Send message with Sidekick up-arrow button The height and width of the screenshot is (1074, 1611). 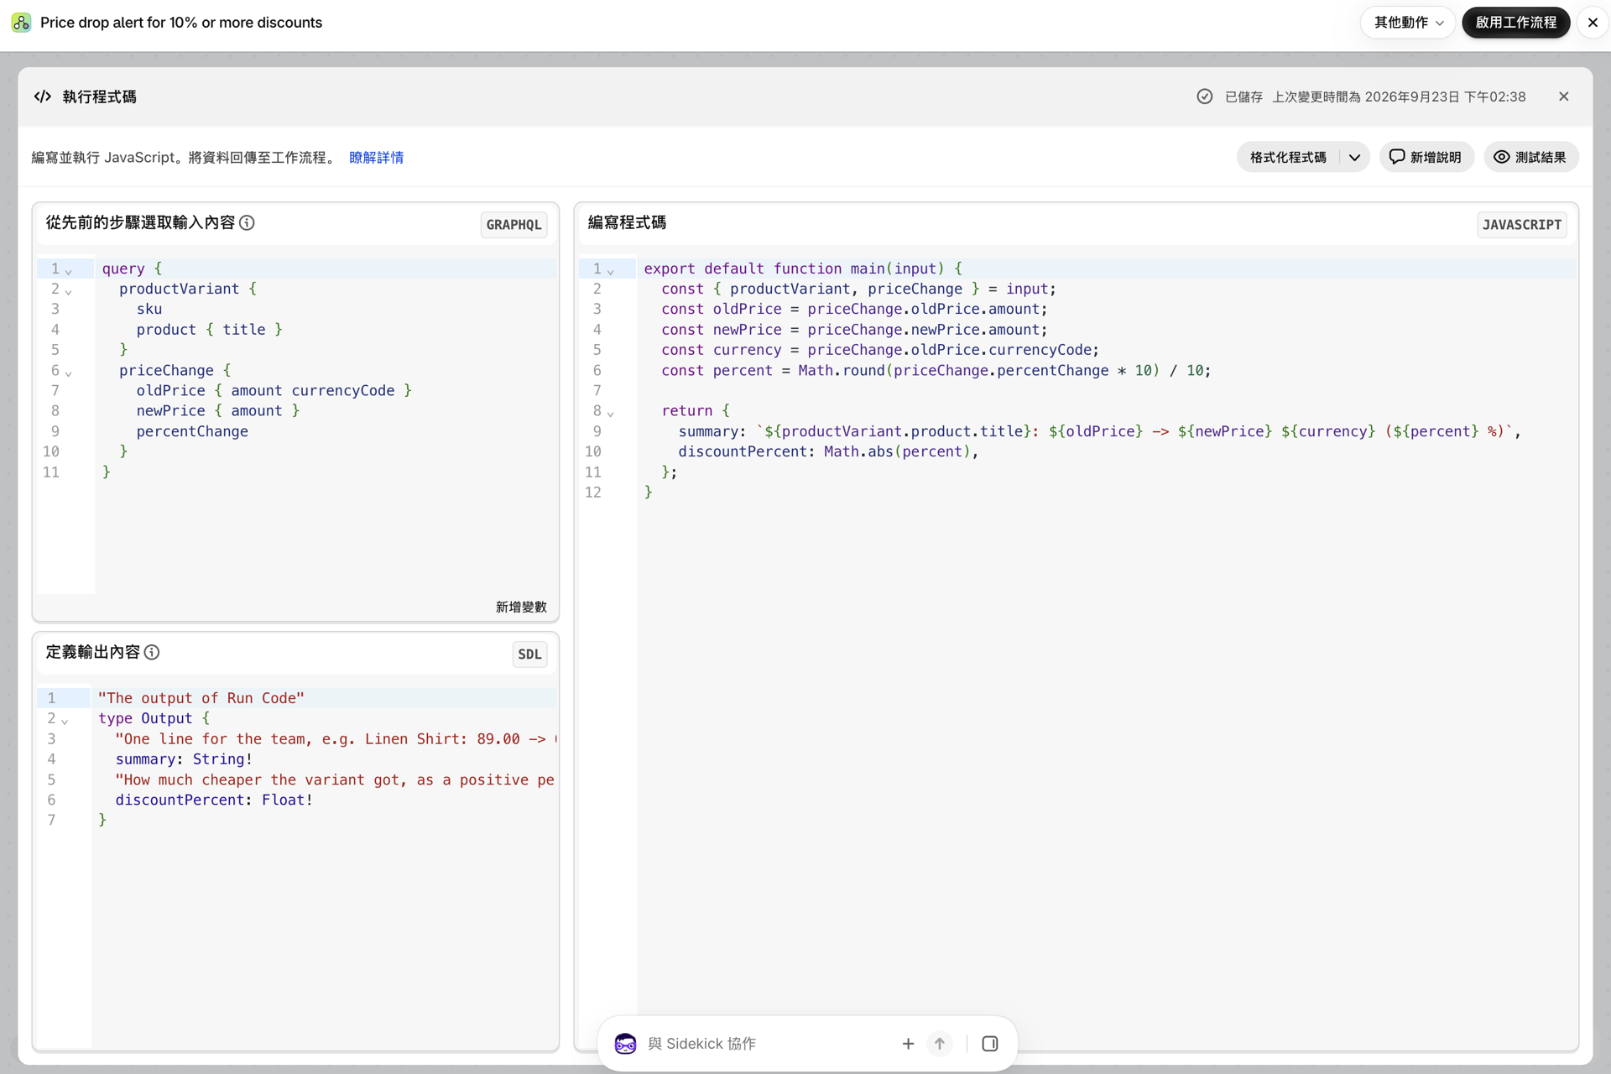[x=940, y=1043]
